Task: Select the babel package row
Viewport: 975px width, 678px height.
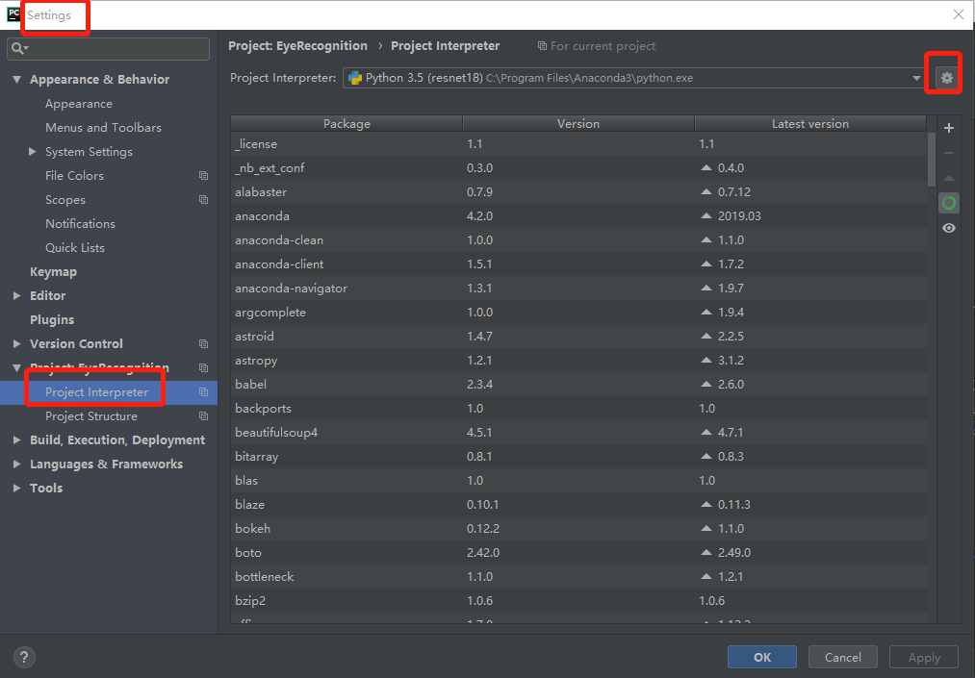Action: (578, 384)
